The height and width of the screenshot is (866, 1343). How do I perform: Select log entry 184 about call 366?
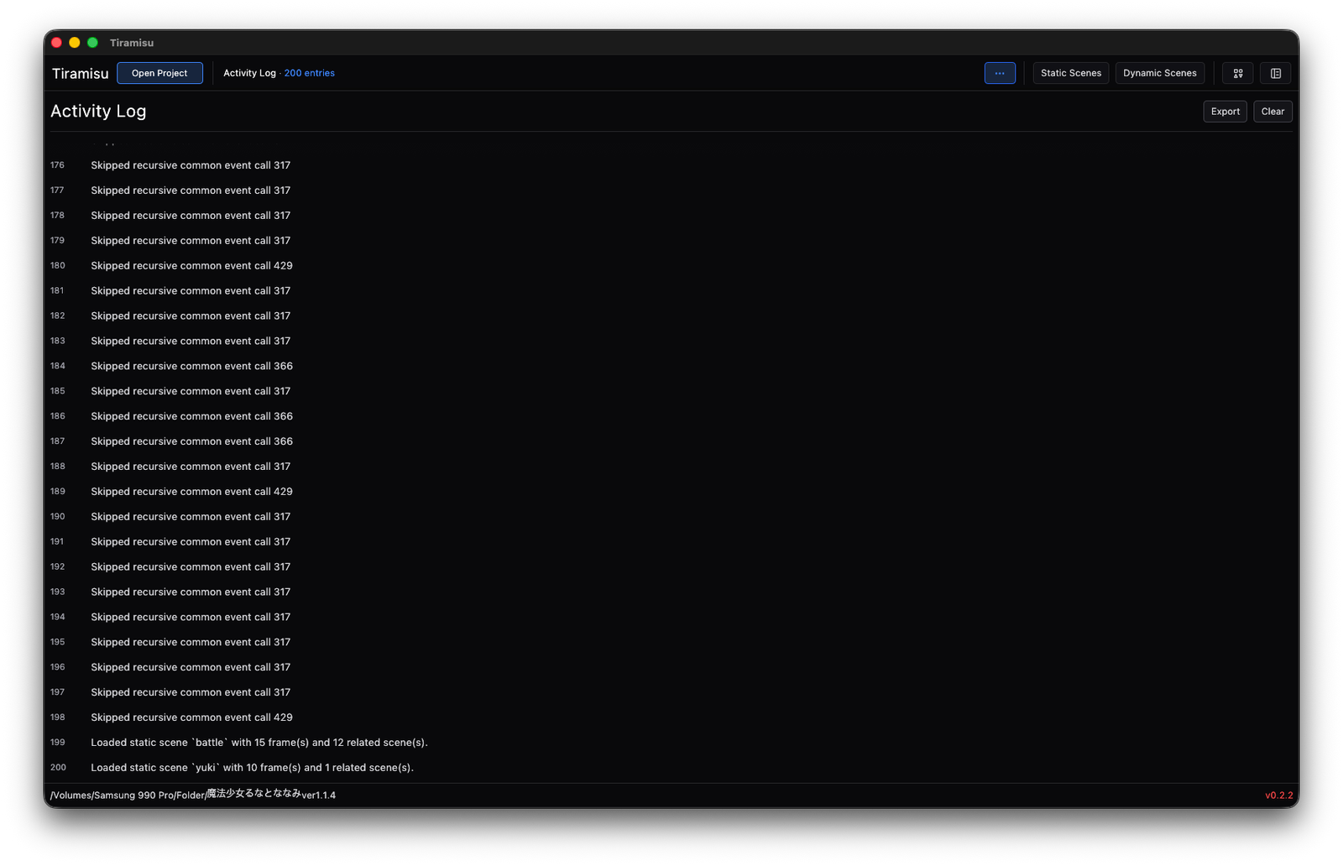pyautogui.click(x=671, y=366)
